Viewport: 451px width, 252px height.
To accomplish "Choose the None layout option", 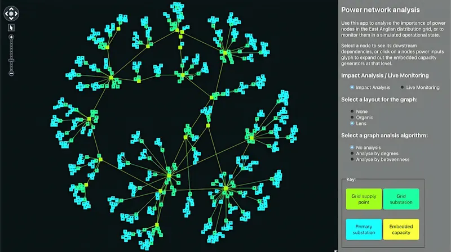I will coord(352,111).
